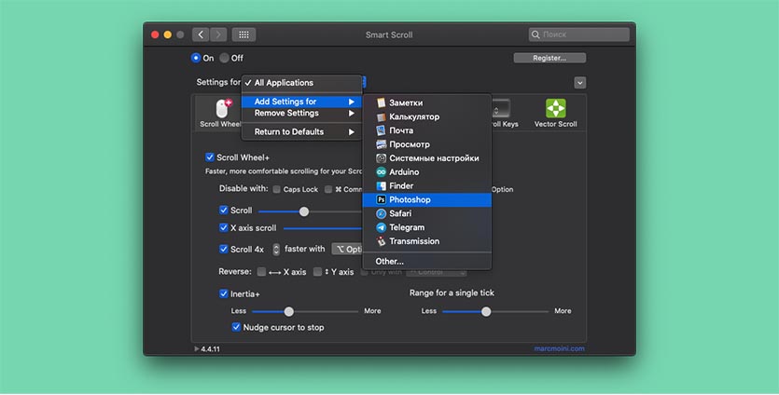Click the Photoshop icon in submenu
Screen dimensions: 779x395
(x=381, y=199)
